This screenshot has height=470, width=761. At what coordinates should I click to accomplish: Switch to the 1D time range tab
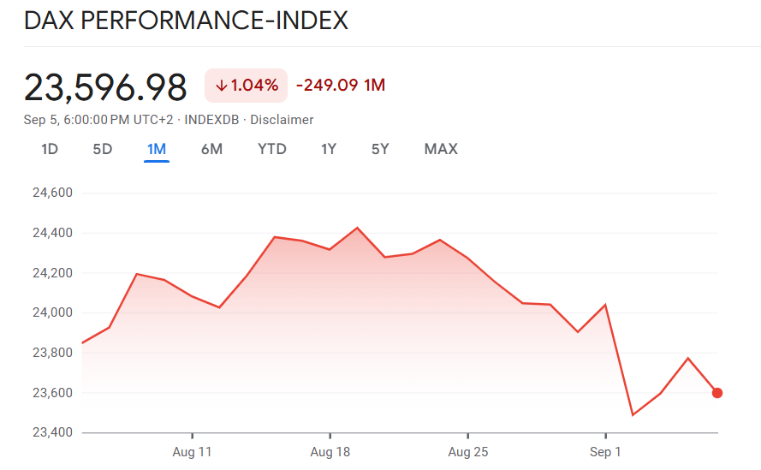coord(50,149)
